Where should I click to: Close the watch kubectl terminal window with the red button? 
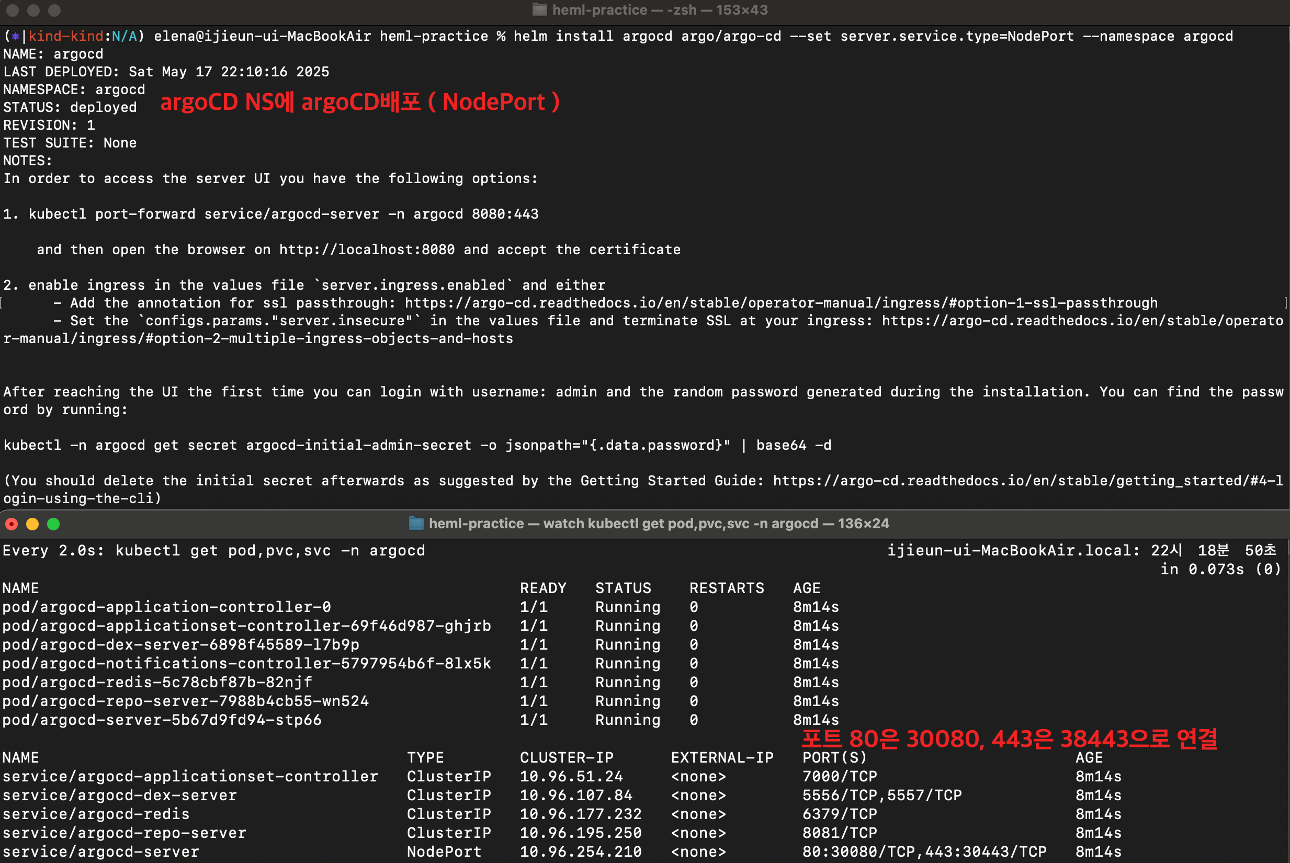(12, 524)
